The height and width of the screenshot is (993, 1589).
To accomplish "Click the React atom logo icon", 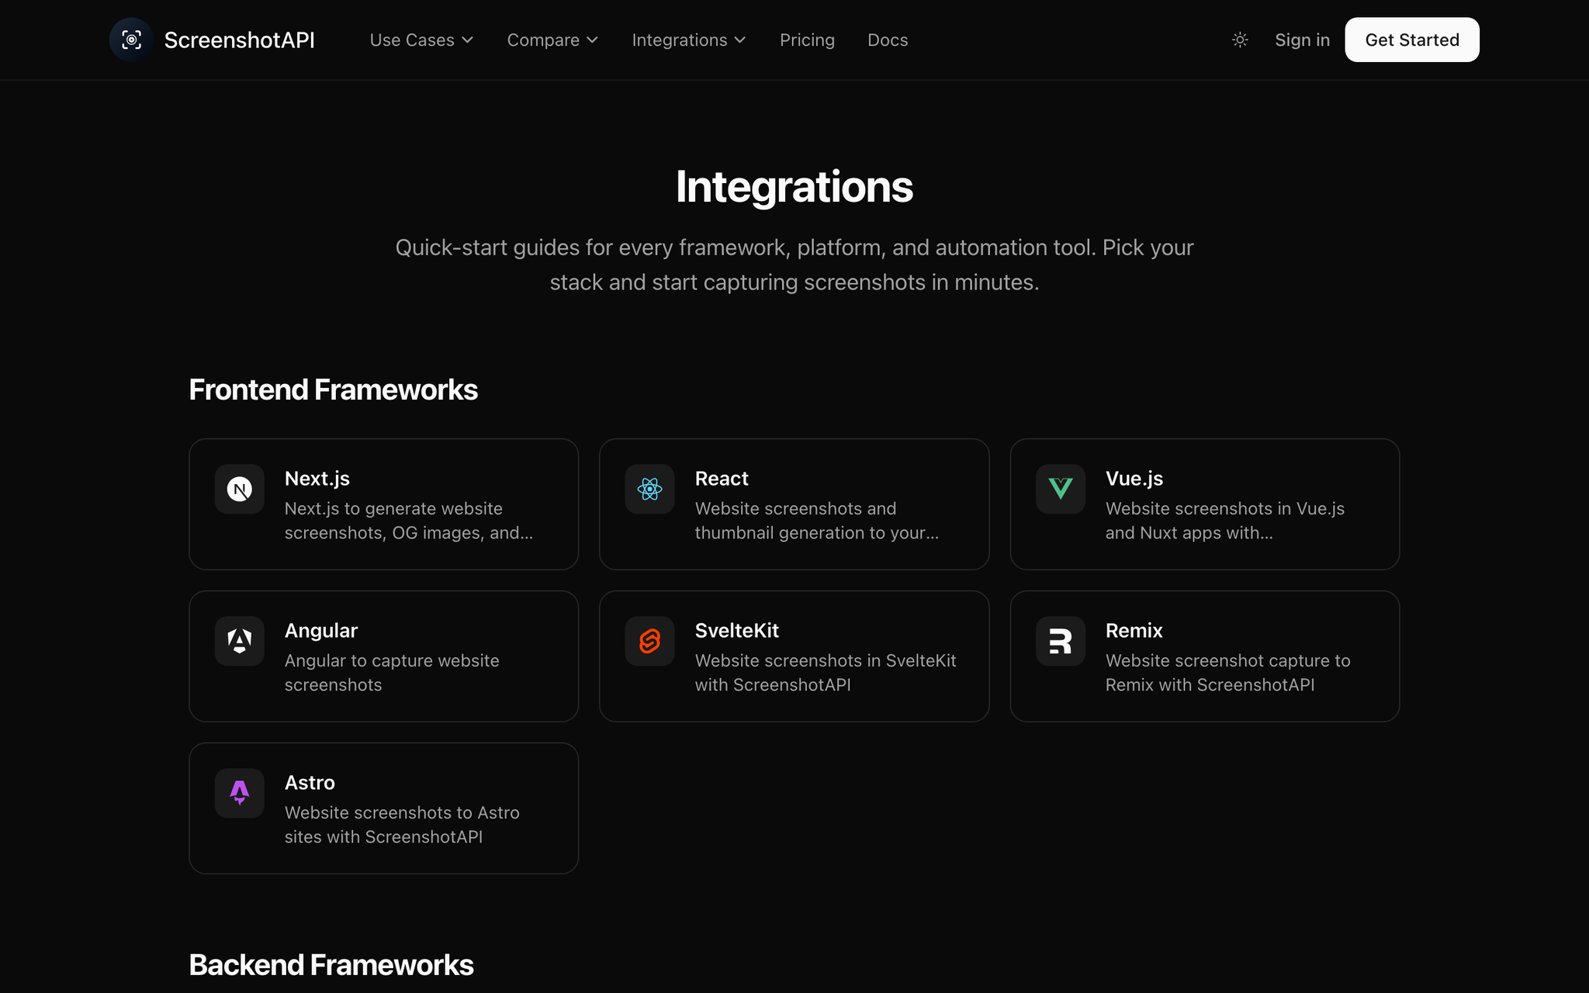I will (650, 489).
